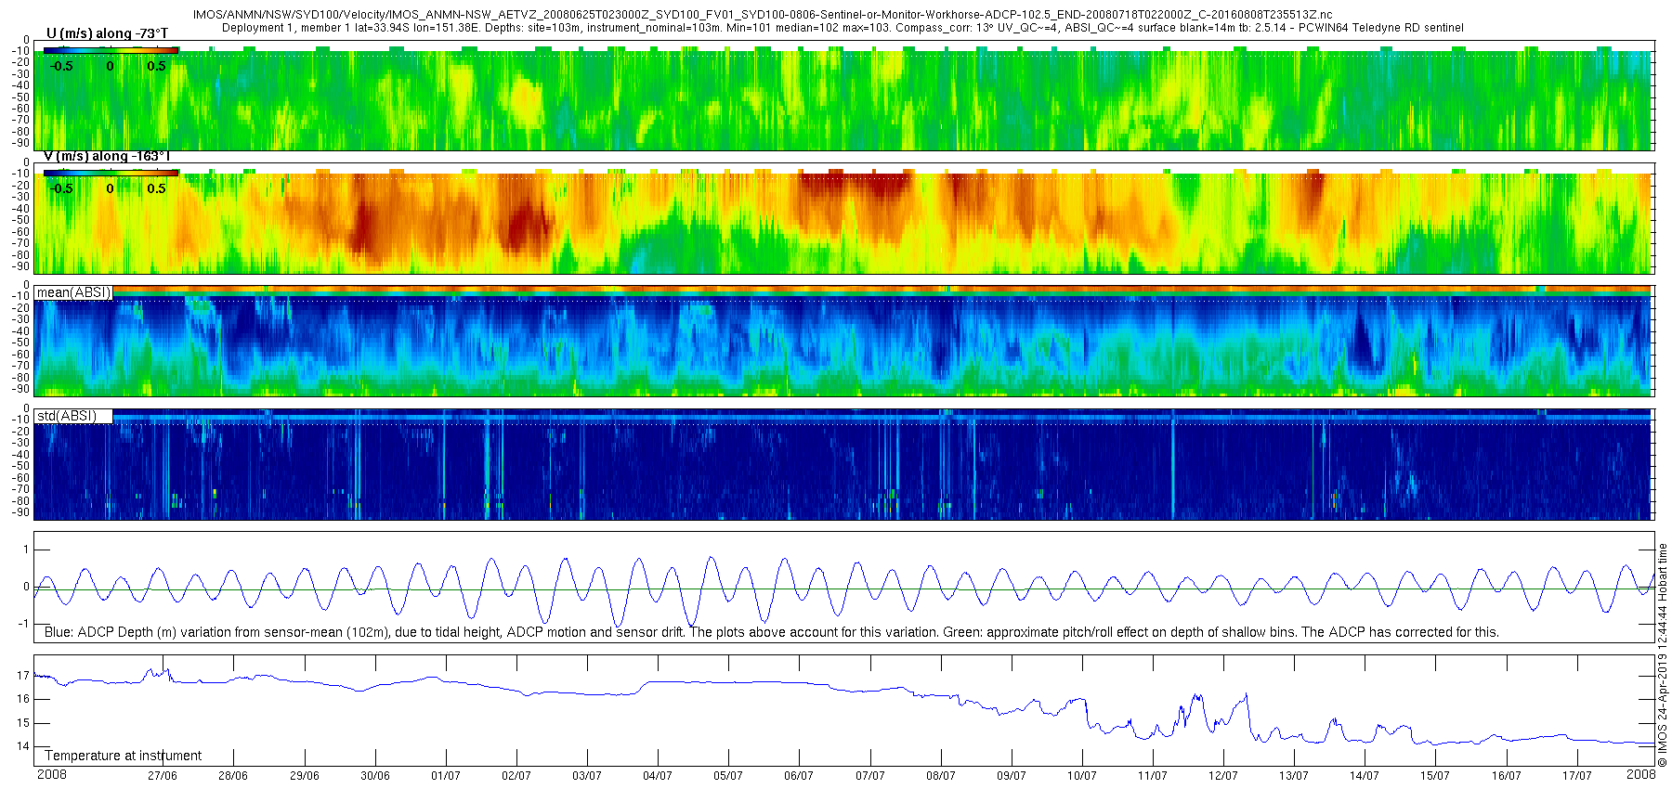Click the '27/06' date tick label
This screenshot has width=1672, height=789.
point(163,776)
